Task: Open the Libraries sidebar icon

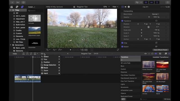Action: (x=12, y=7)
